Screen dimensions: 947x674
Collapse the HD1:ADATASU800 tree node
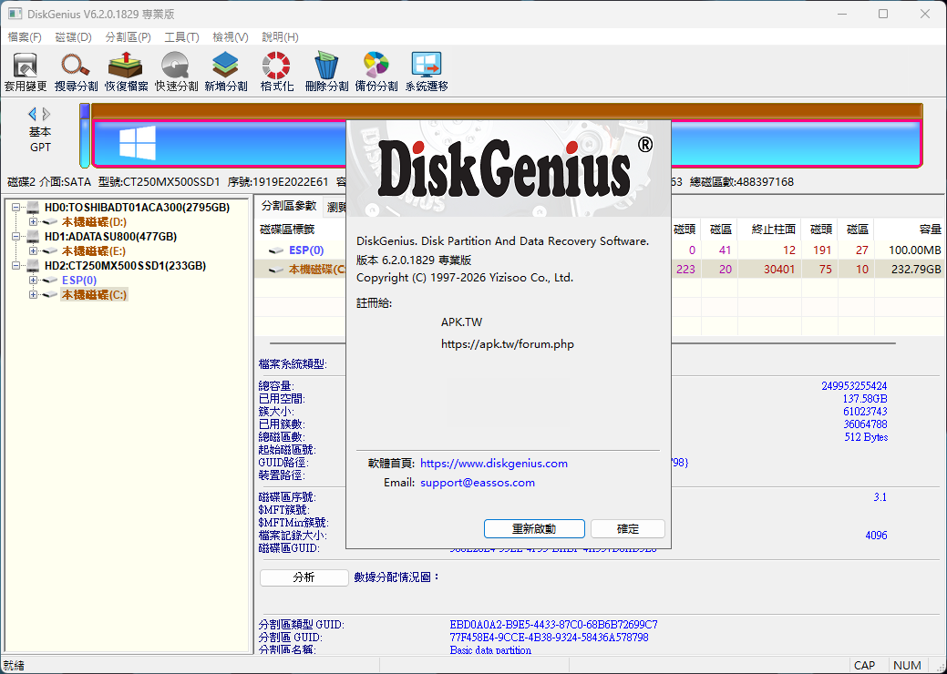click(16, 237)
